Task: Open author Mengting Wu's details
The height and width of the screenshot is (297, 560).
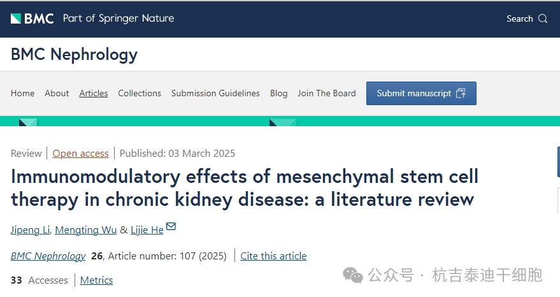Action: tap(86, 230)
